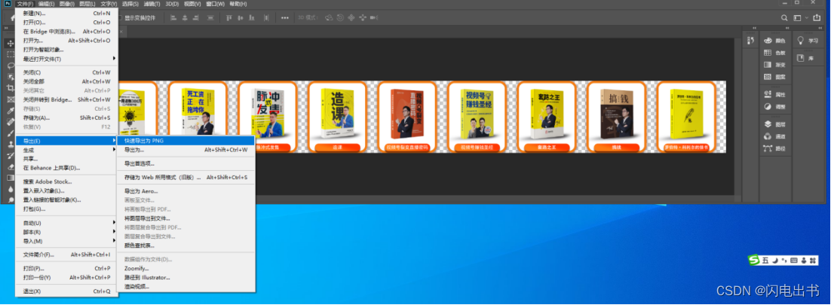Choose 颜色查找表... entry
Screen dimensions: 831x305
pyautogui.click(x=186, y=246)
